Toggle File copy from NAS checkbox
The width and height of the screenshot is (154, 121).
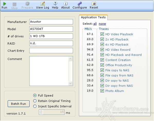(x=102, y=75)
